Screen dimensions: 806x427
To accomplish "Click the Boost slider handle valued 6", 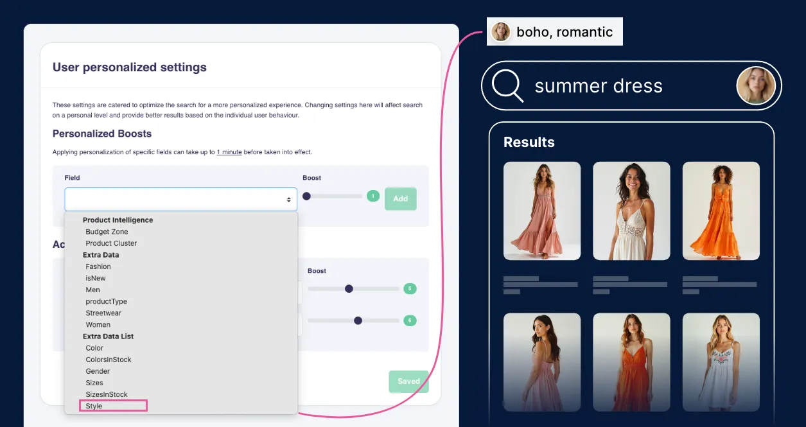I will pyautogui.click(x=358, y=320).
